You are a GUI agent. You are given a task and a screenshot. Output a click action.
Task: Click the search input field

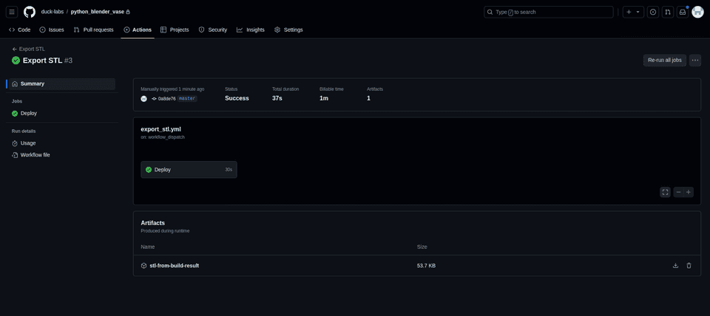click(x=549, y=12)
